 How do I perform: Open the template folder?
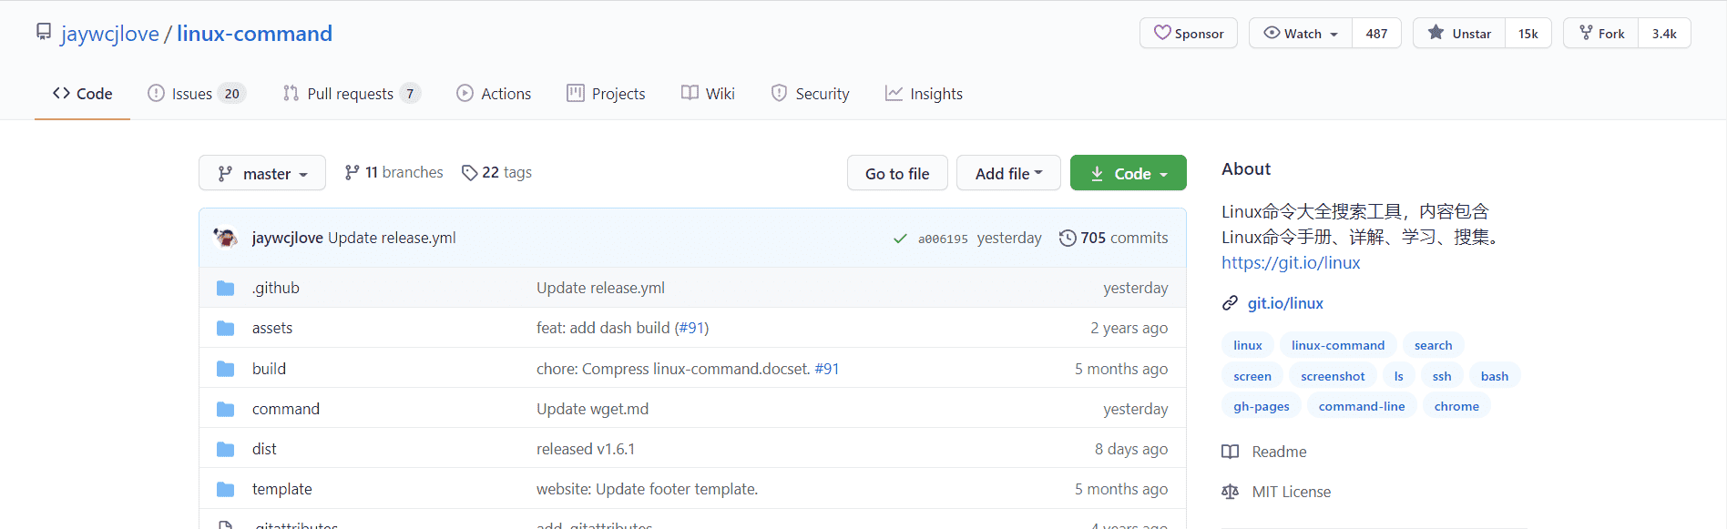282,489
